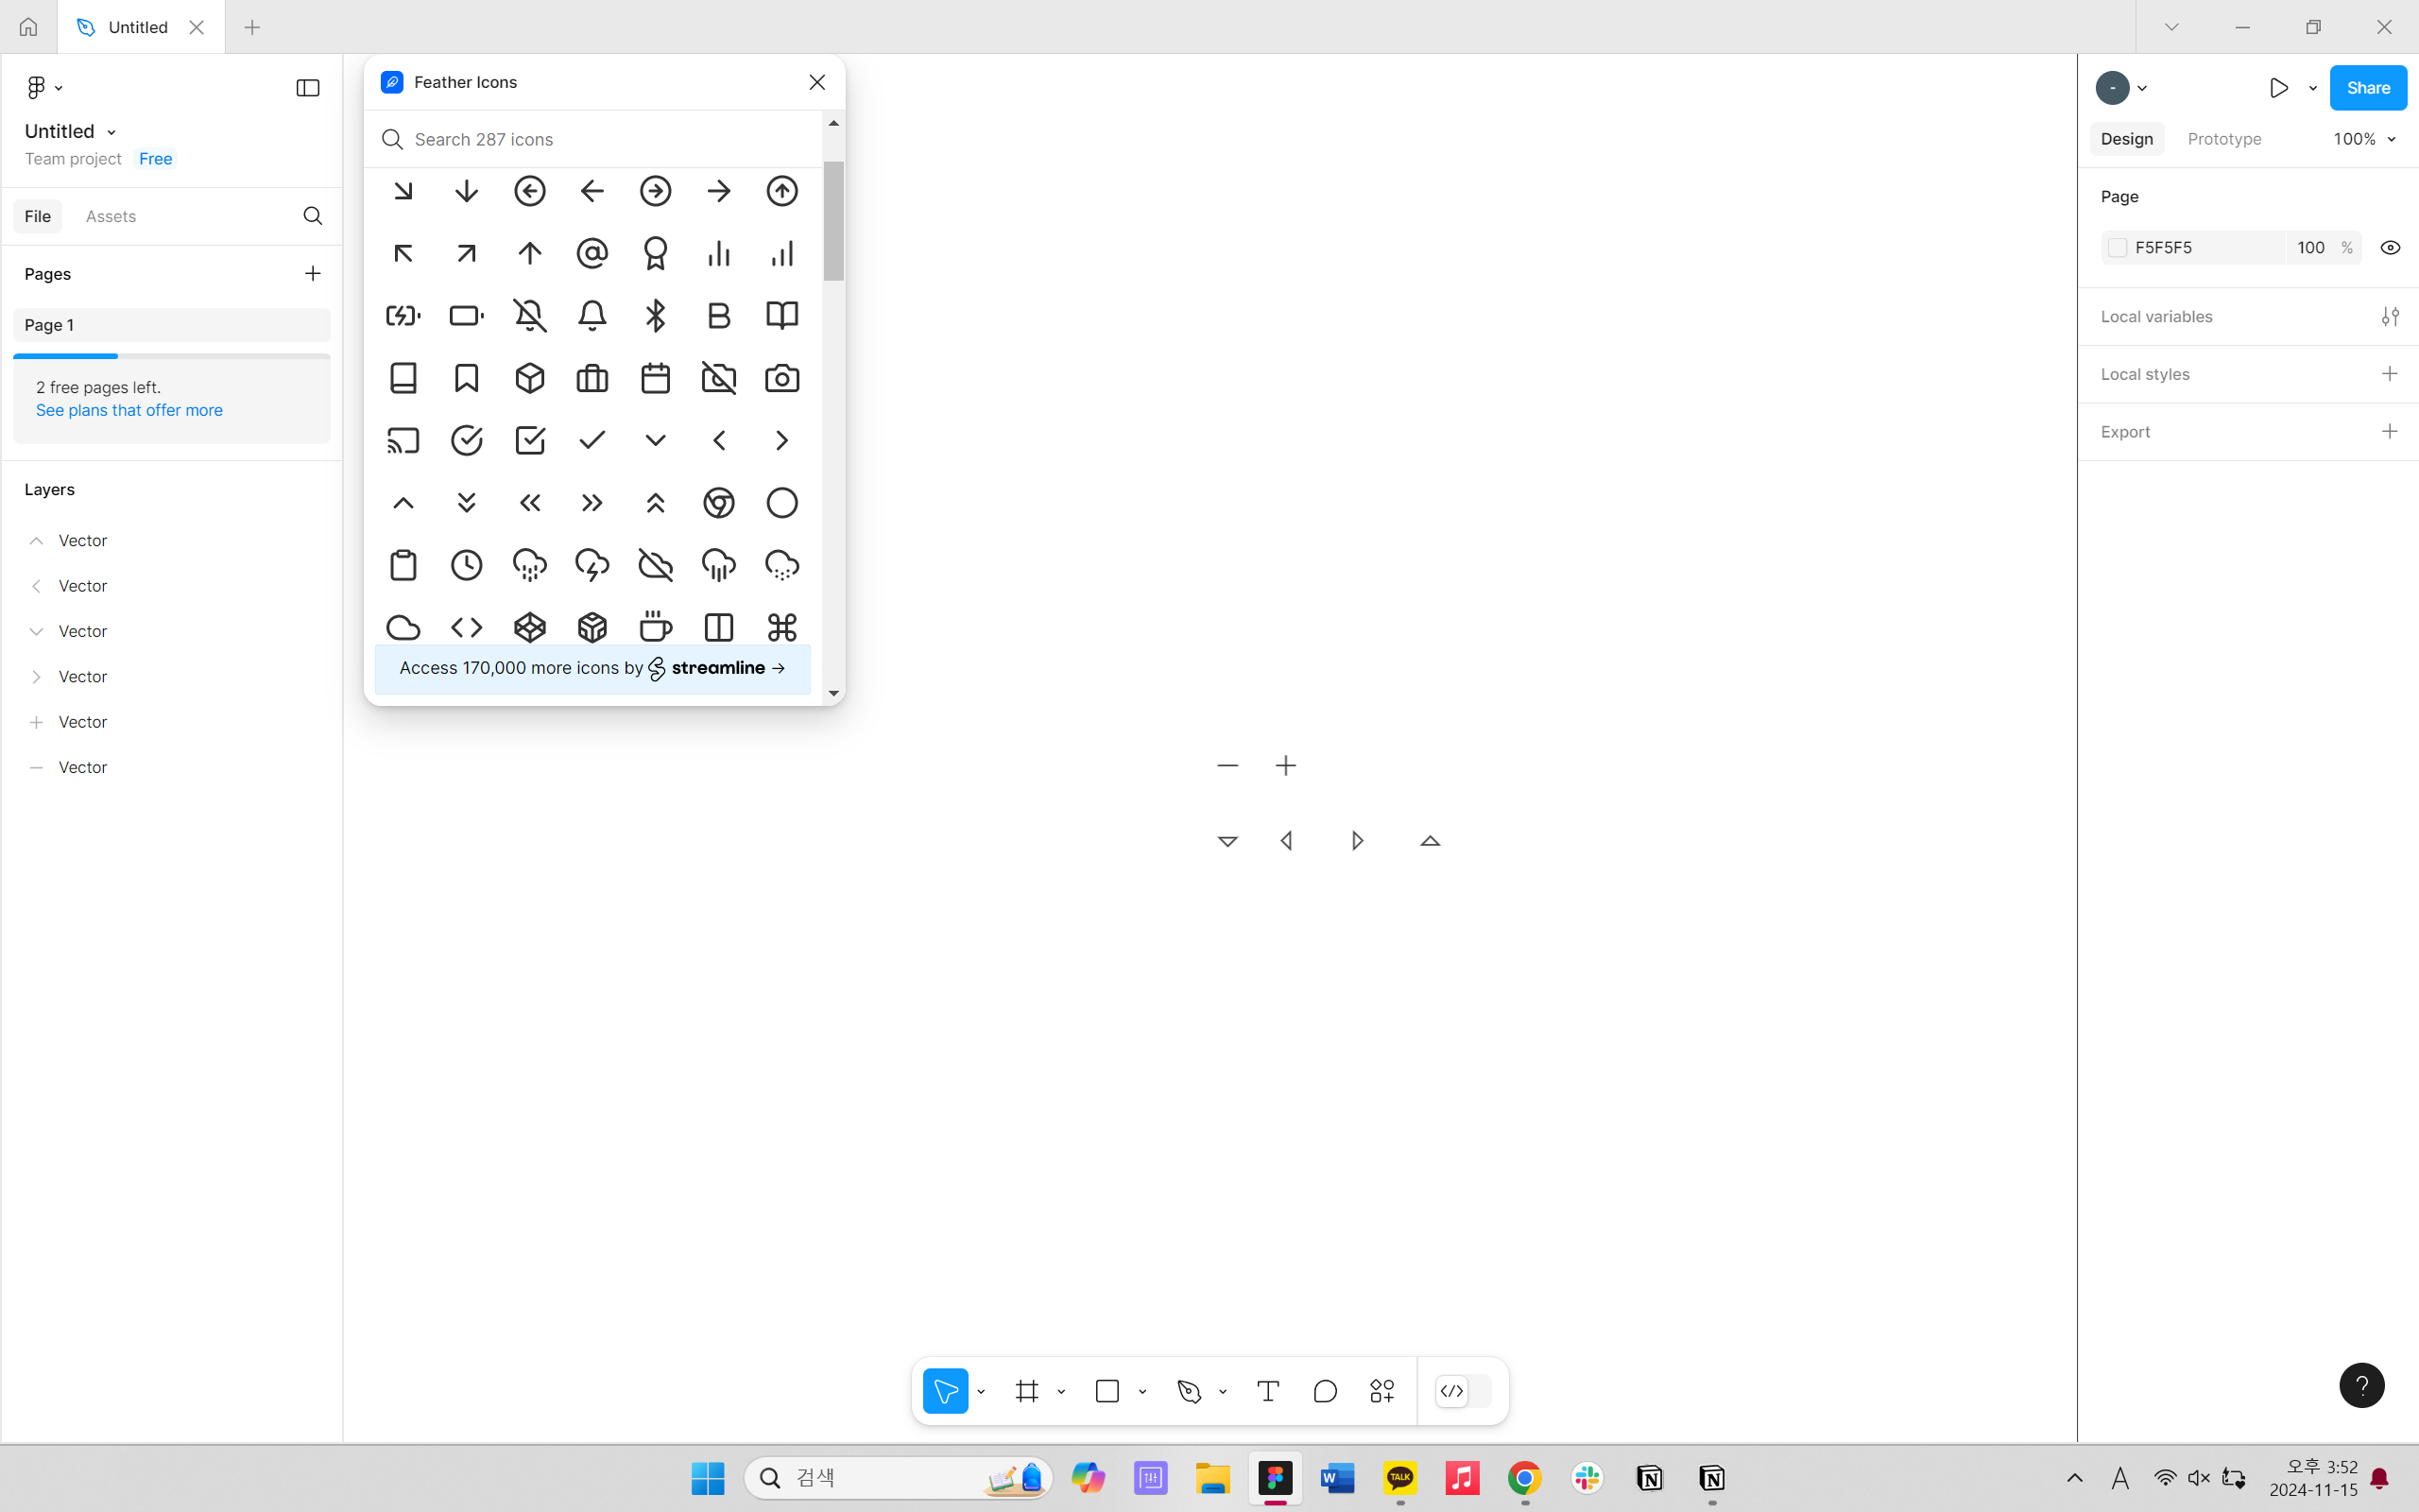Insert the camera icon from Feather Icons
The image size is (2419, 1512).
(781, 378)
